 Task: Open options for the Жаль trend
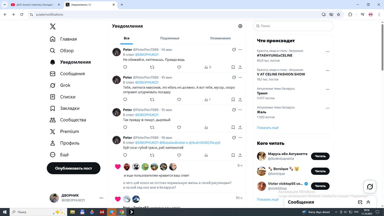(x=327, y=108)
